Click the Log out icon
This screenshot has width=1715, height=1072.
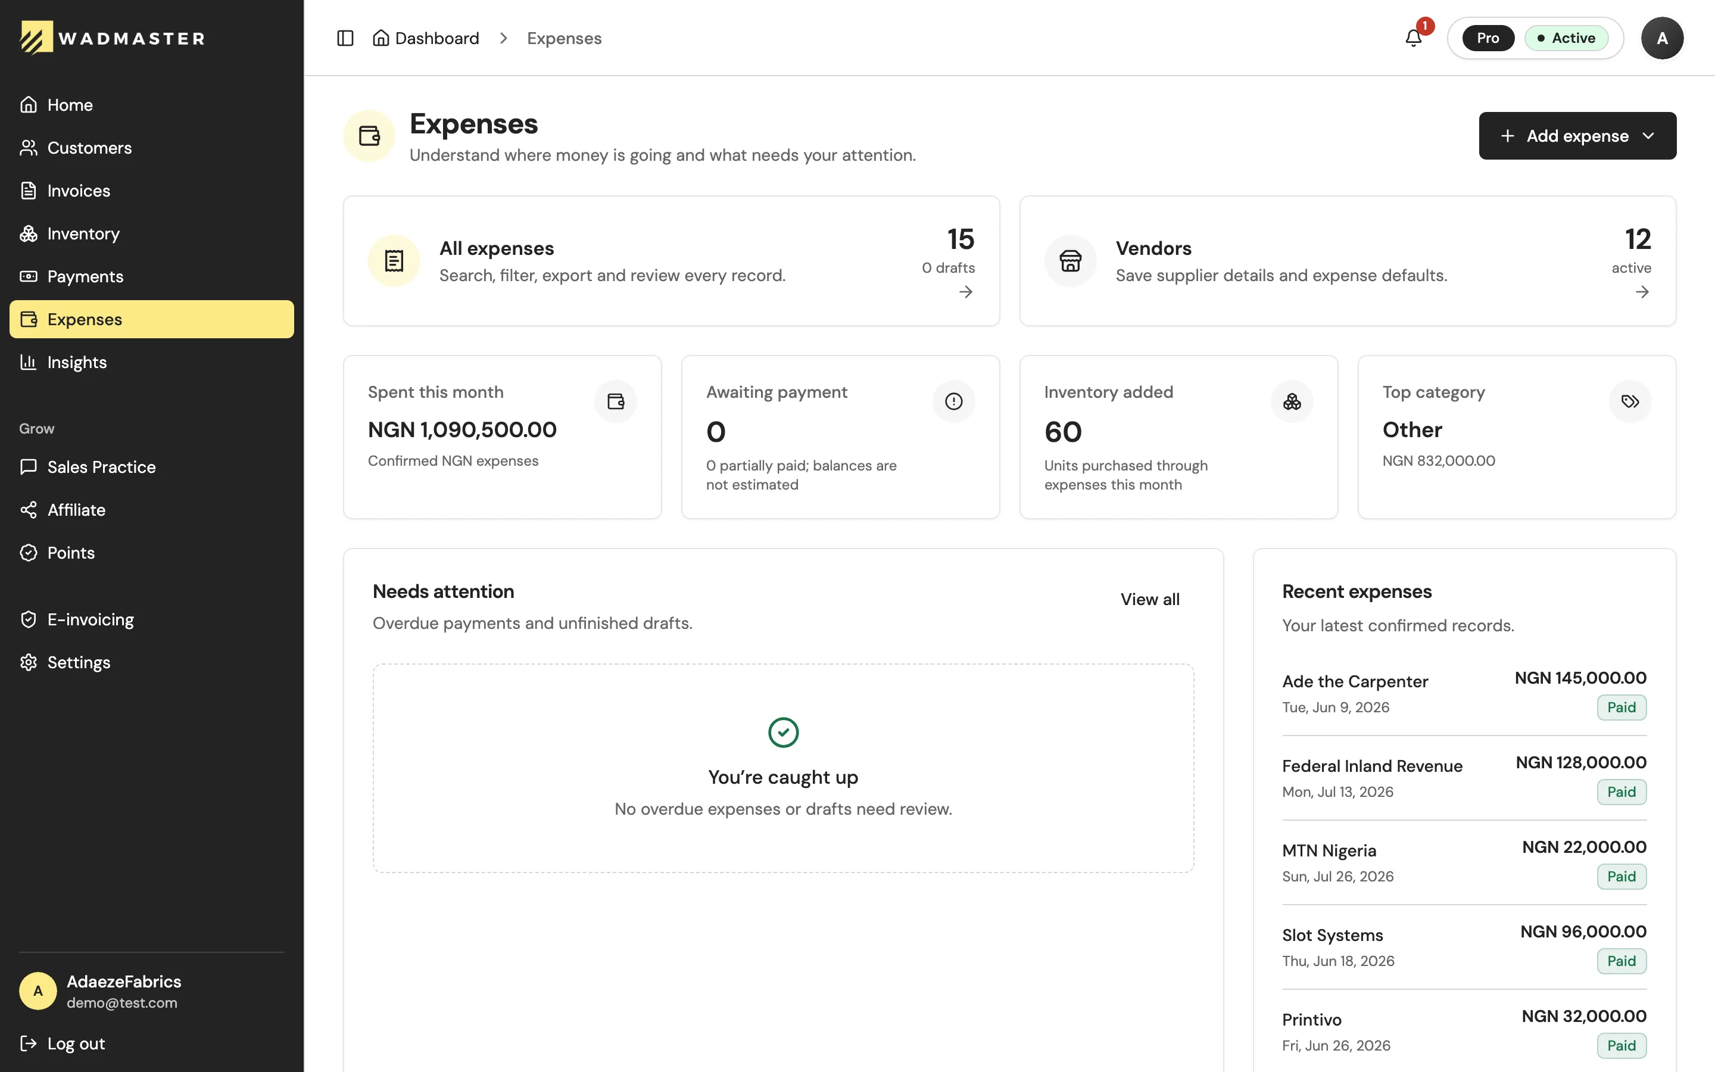pos(29,1043)
